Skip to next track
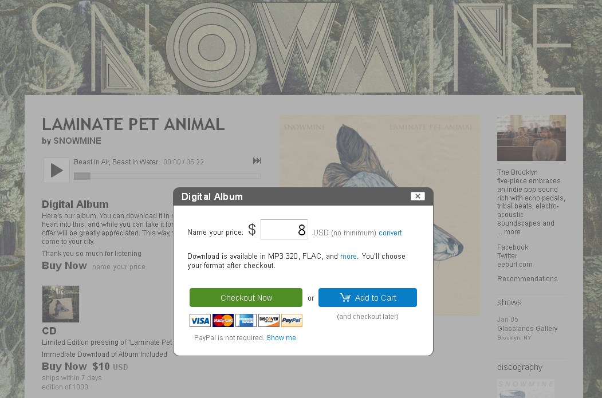 [257, 161]
